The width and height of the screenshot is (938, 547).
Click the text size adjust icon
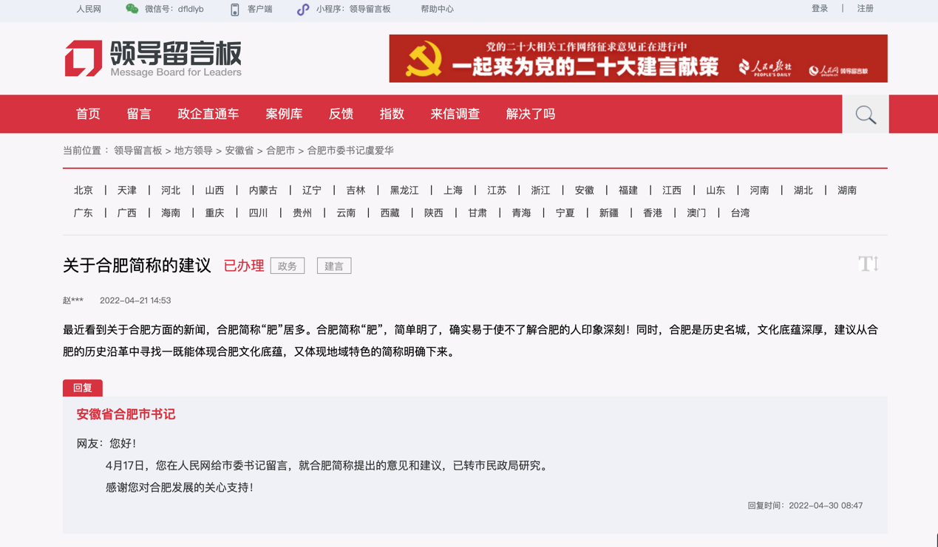pyautogui.click(x=870, y=263)
